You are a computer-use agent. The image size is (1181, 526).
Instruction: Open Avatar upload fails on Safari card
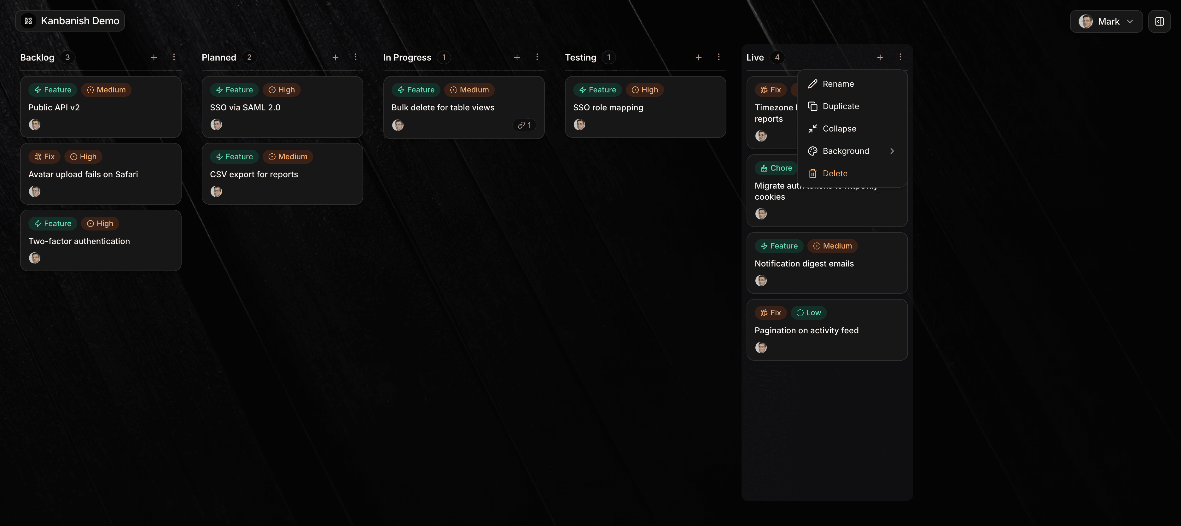click(100, 174)
